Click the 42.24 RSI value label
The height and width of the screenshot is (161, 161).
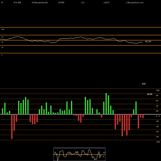[148, 42]
